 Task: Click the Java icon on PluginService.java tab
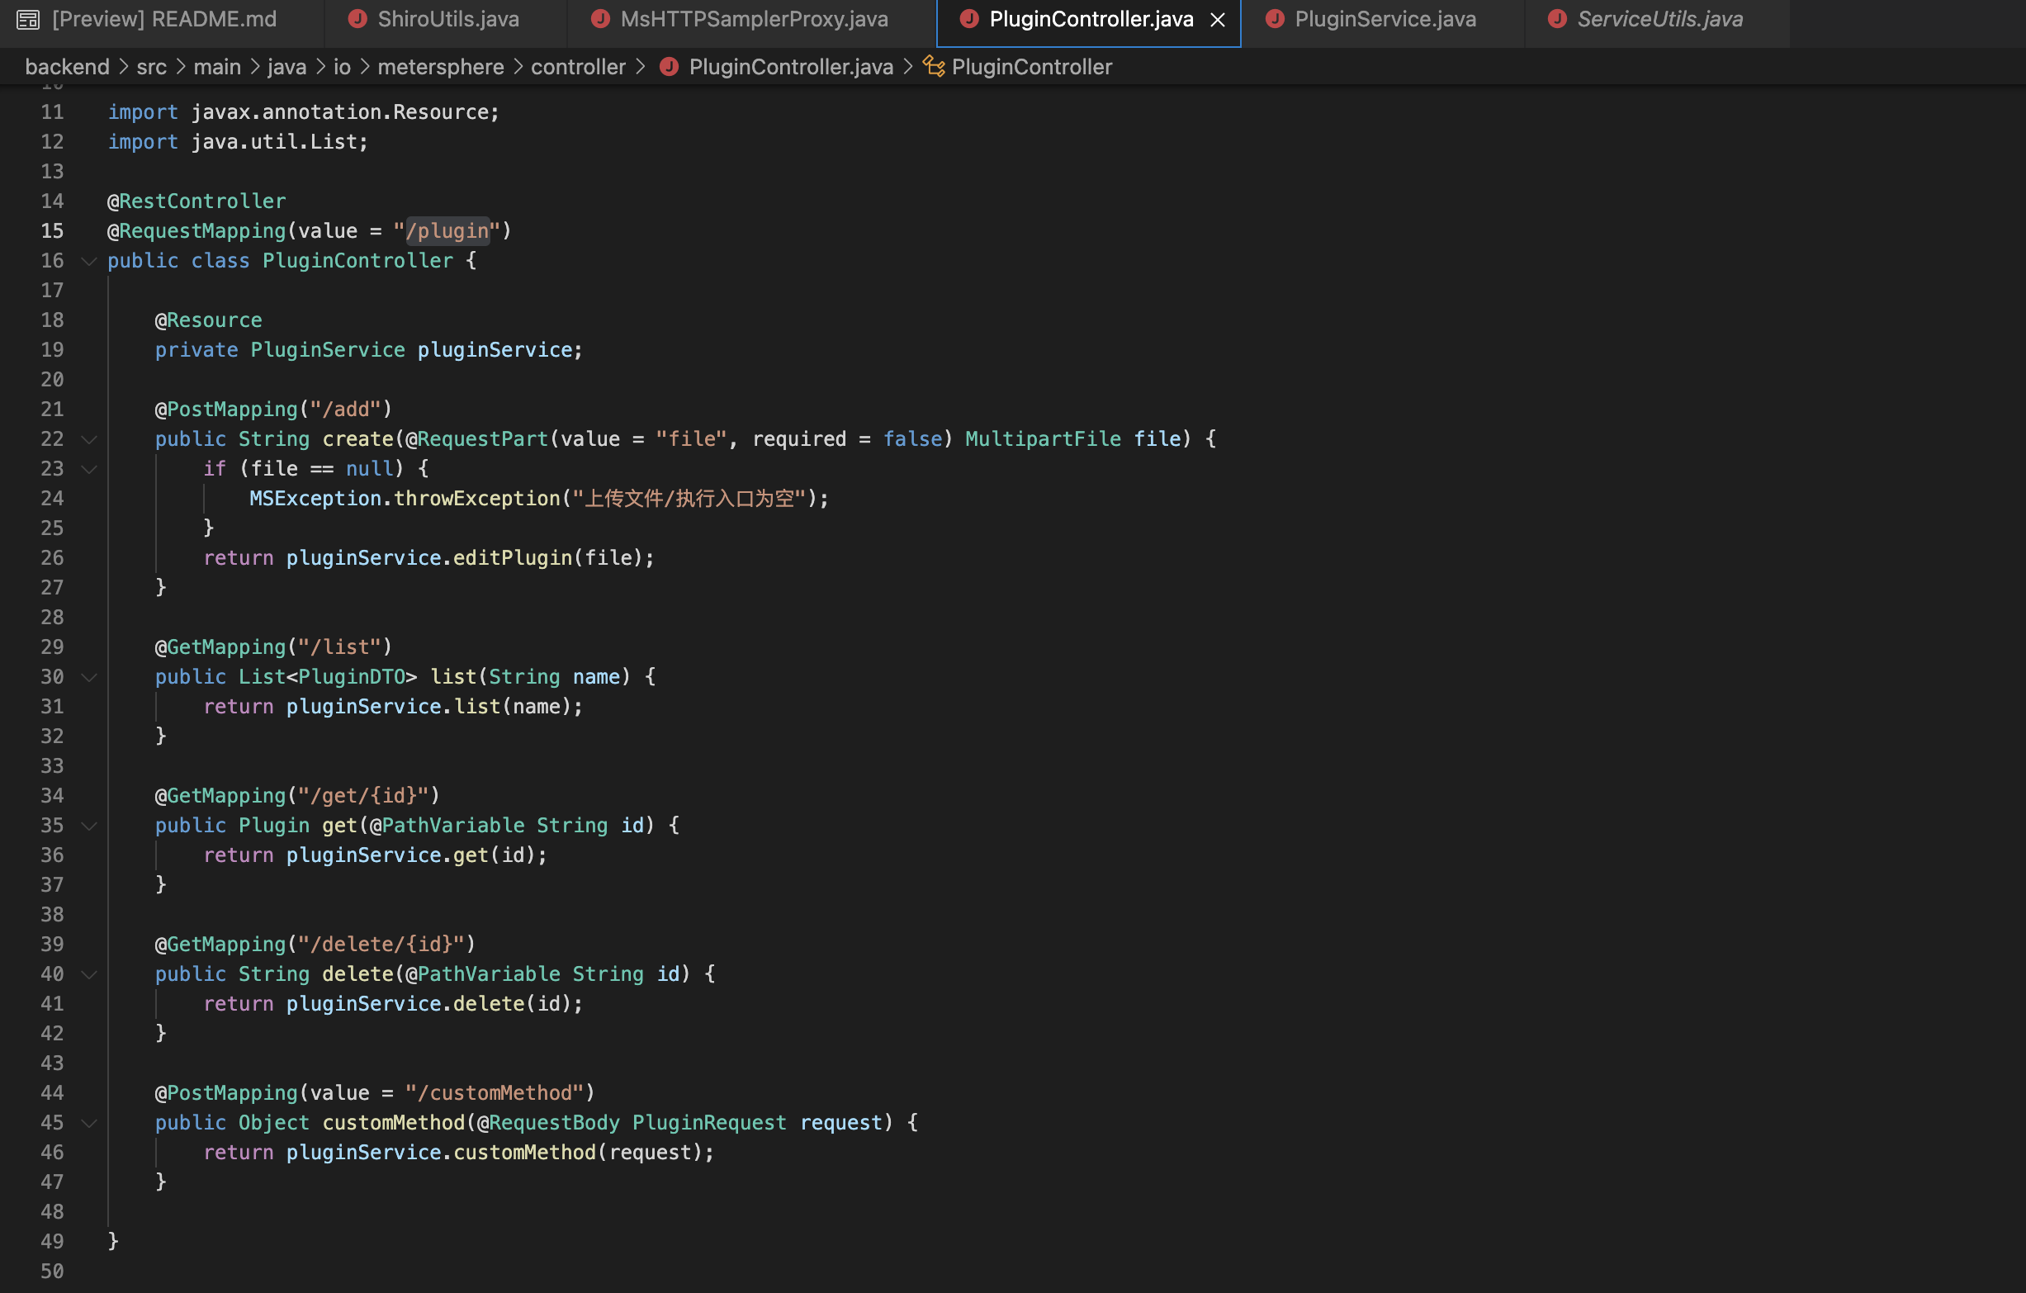point(1275,19)
